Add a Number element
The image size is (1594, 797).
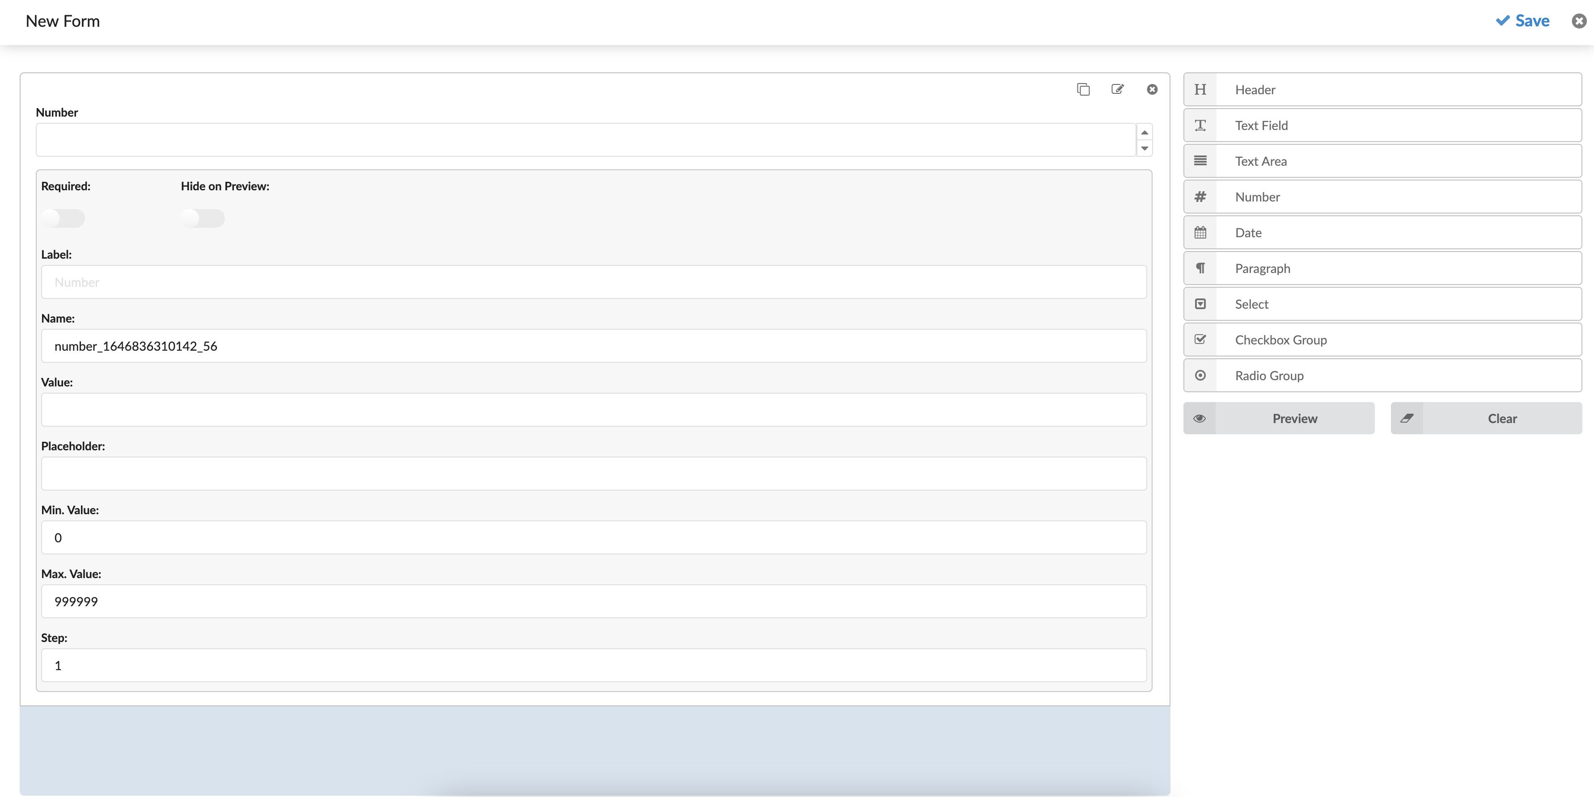click(1382, 197)
